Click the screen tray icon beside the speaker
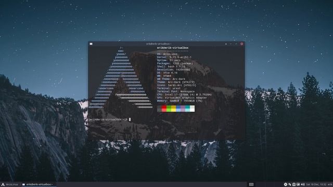333x187 pixels. [x=298, y=184]
